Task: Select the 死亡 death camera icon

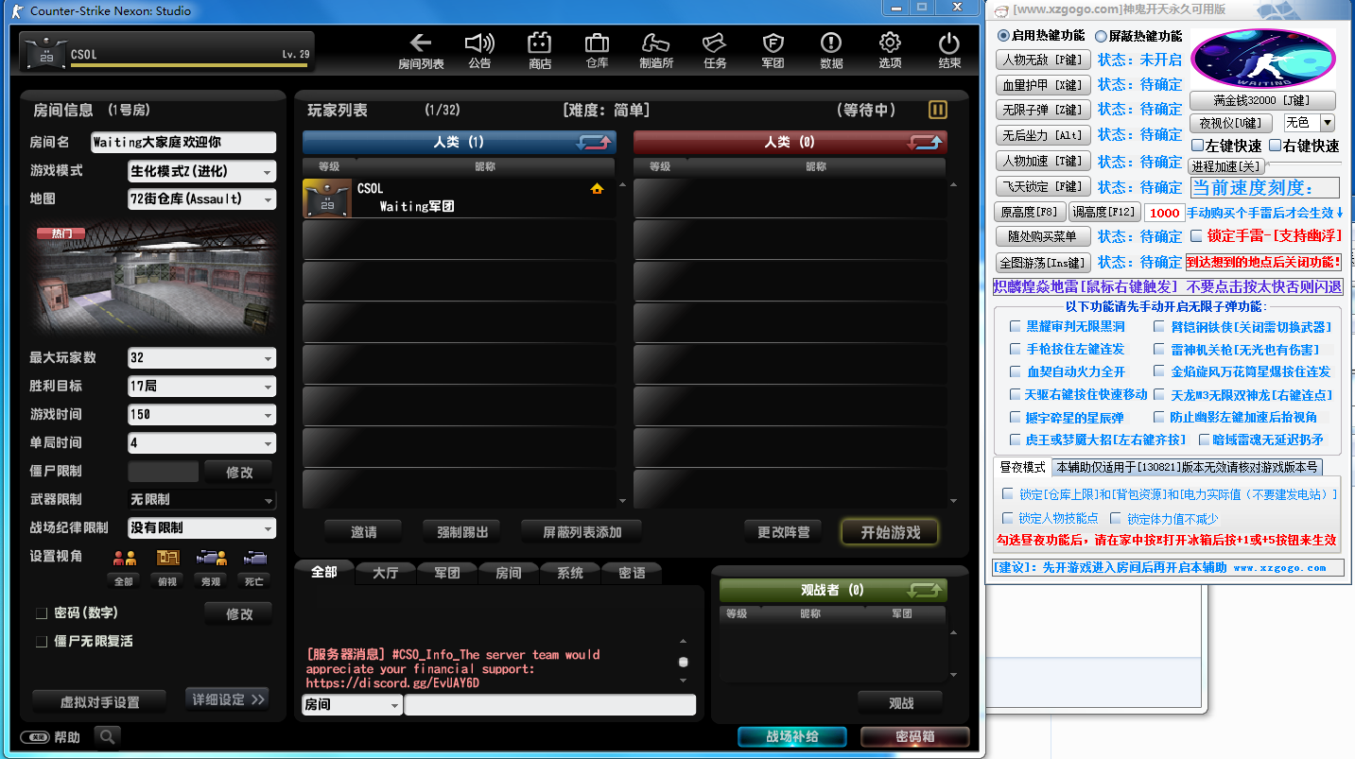Action: point(254,559)
